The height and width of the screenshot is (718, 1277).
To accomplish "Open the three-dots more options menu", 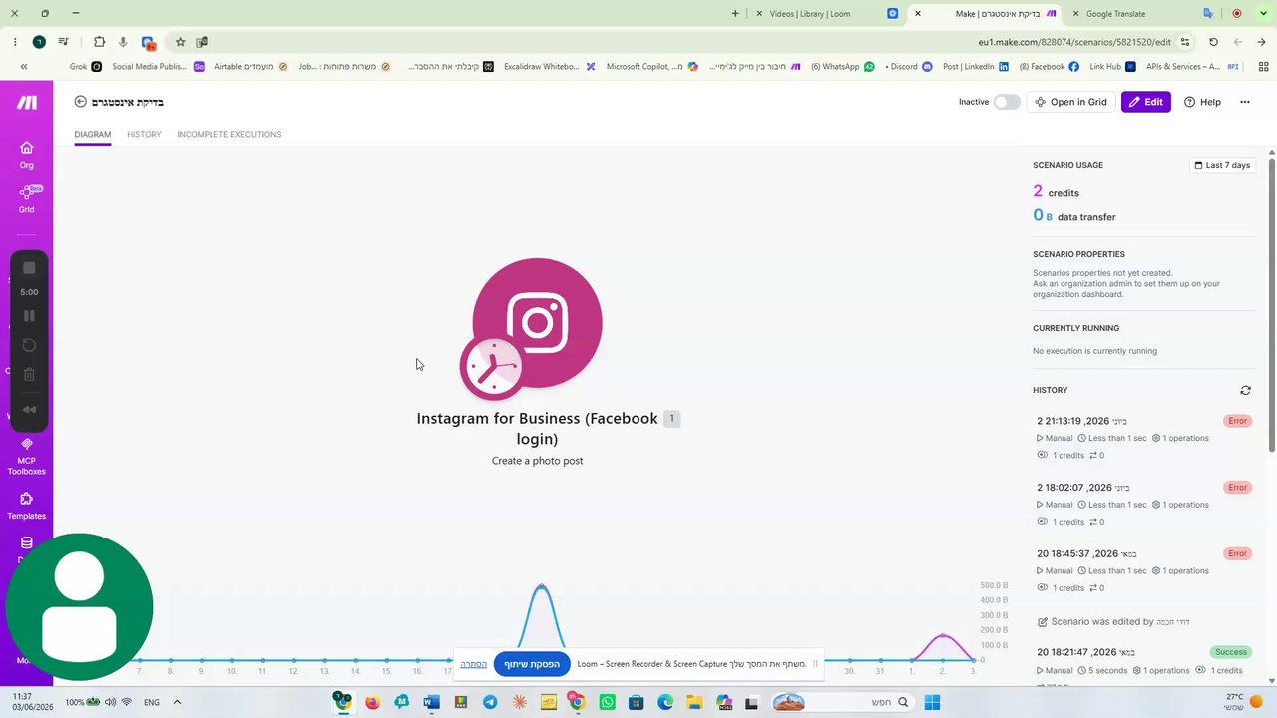I will point(1244,102).
